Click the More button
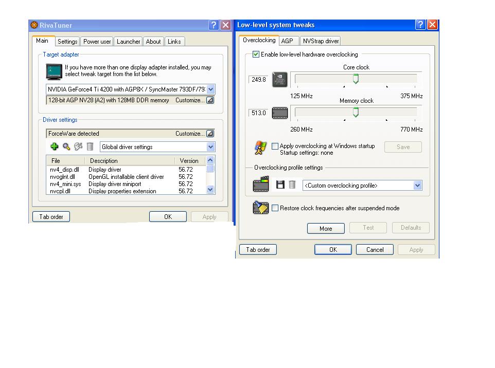495x368 pixels. coord(326,228)
